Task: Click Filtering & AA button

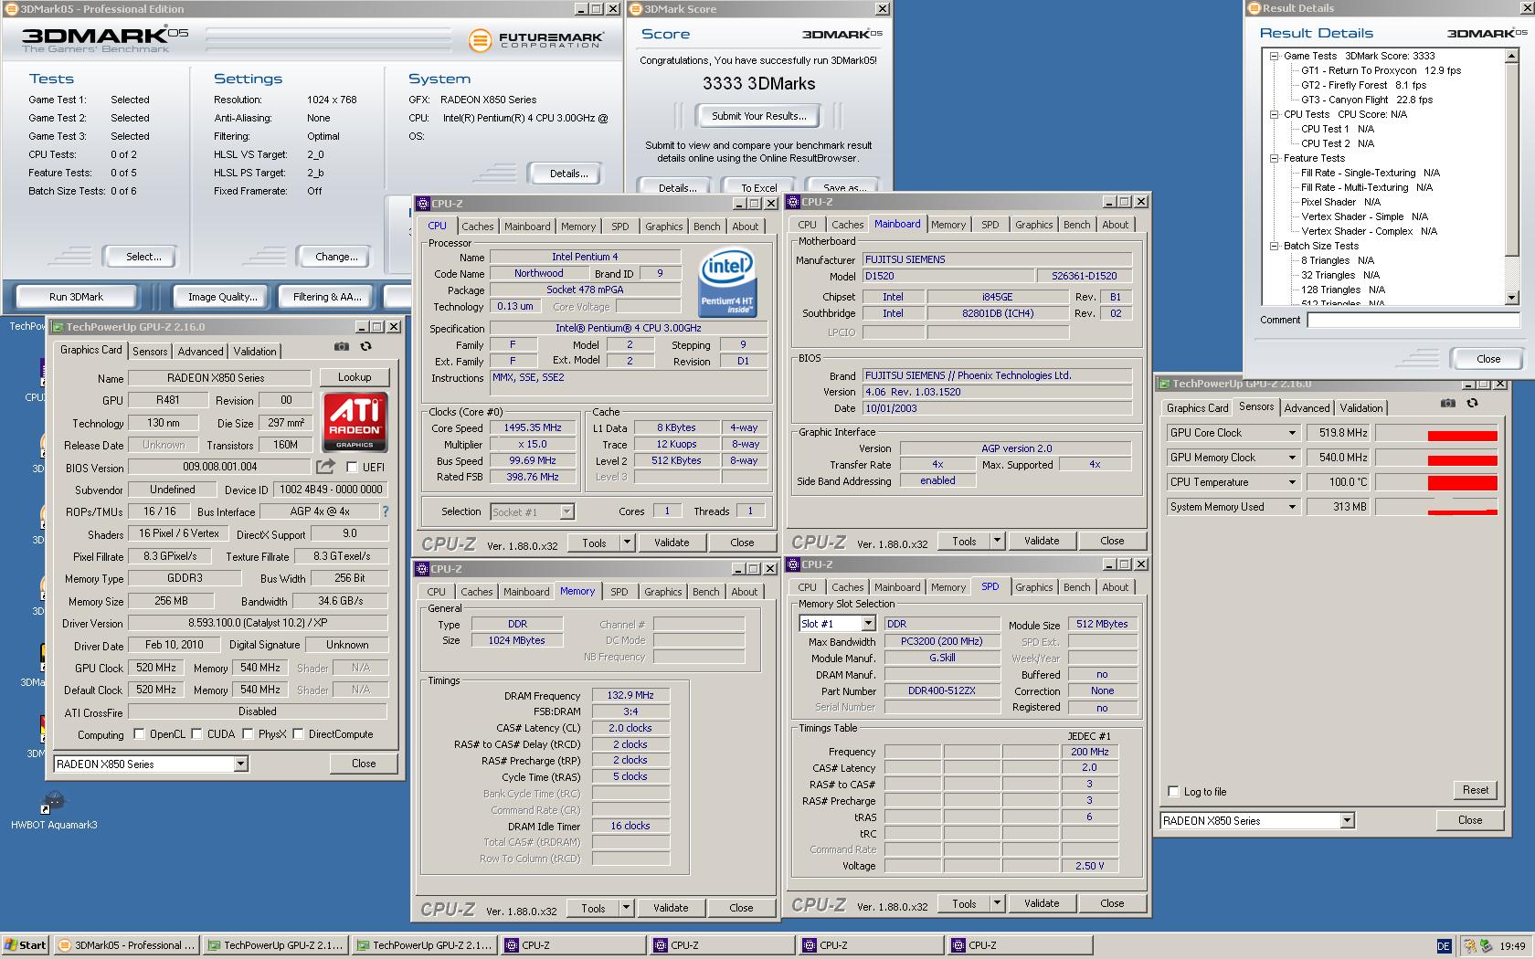Action: click(327, 297)
